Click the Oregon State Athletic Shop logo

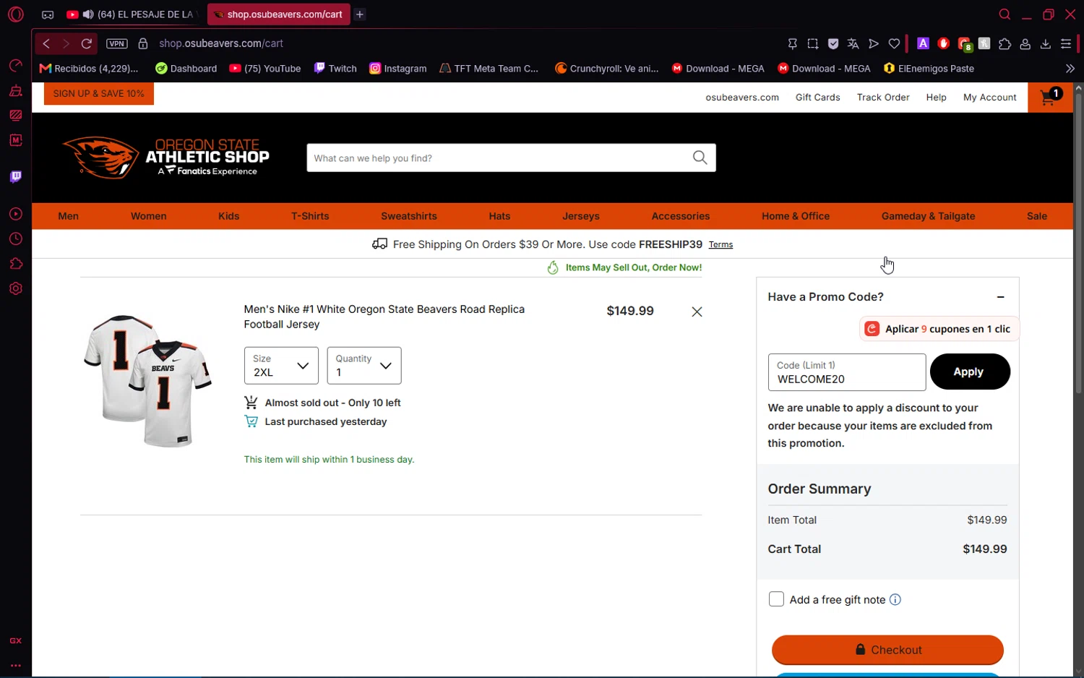tap(165, 158)
